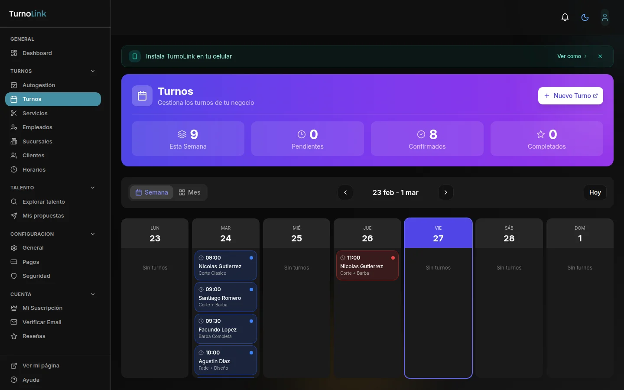624x390 pixels.
Task: Toggle dark mode moon icon
Action: point(585,17)
